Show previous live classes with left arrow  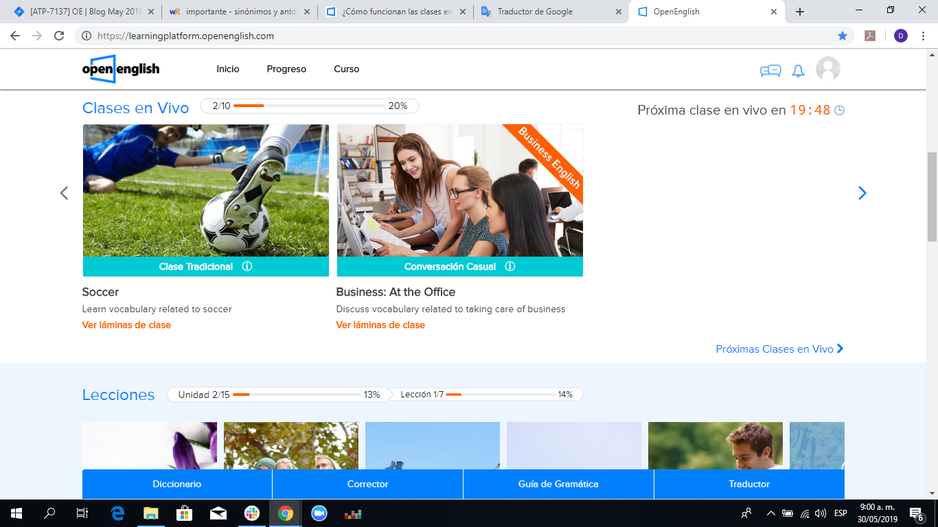(x=64, y=194)
